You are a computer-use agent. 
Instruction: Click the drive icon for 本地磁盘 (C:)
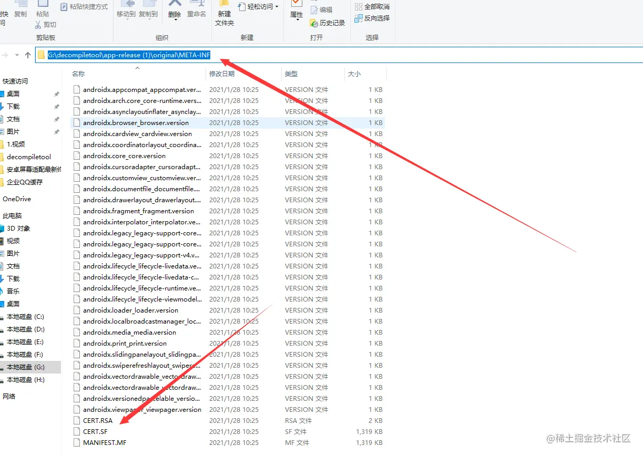[x=2, y=317]
